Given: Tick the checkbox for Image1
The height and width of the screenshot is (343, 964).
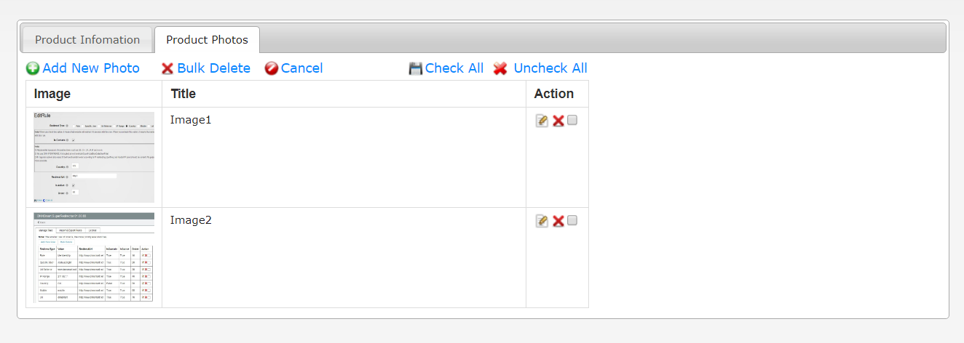Looking at the screenshot, I should 572,120.
